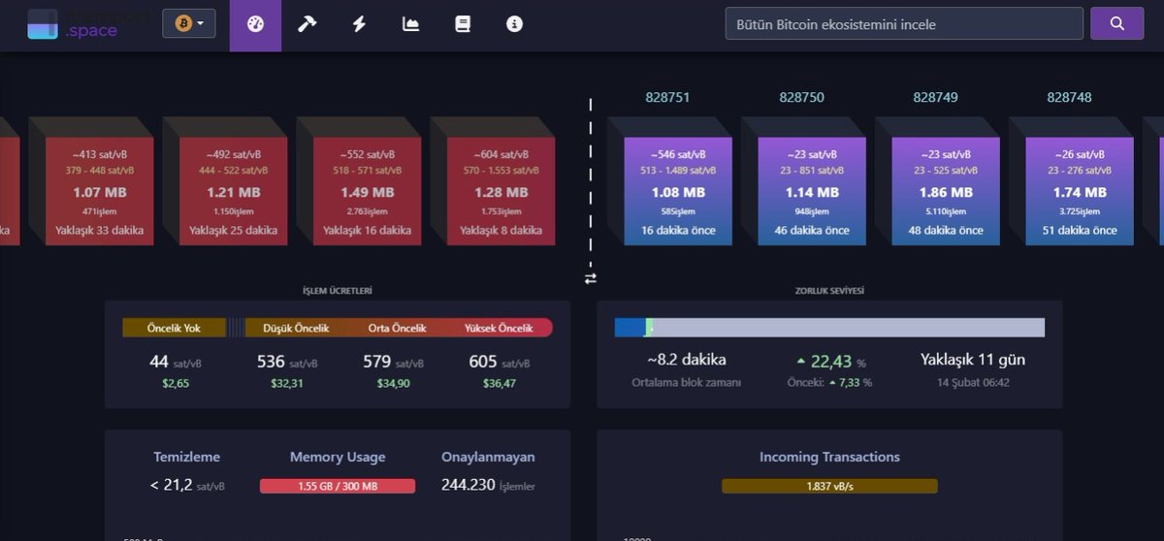1164x541 pixels.
Task: Click the 579 sat/vB fee value
Action: [x=393, y=362]
